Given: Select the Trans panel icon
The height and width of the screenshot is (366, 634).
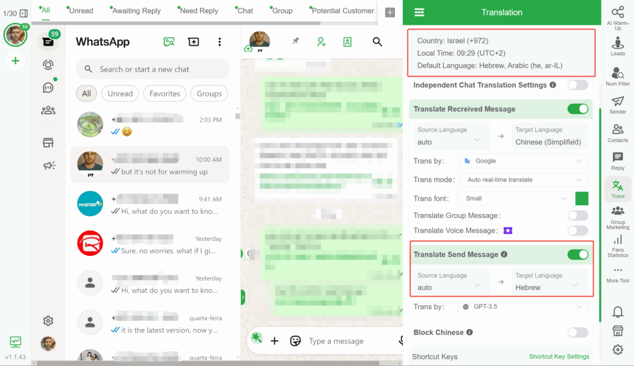Looking at the screenshot, I should click(x=617, y=192).
